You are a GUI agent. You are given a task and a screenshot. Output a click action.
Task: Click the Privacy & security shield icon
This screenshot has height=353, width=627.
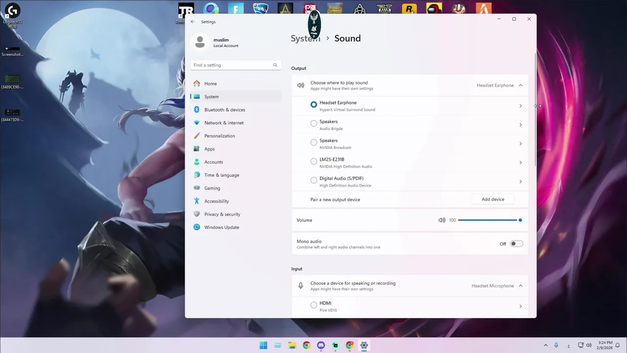tap(196, 214)
